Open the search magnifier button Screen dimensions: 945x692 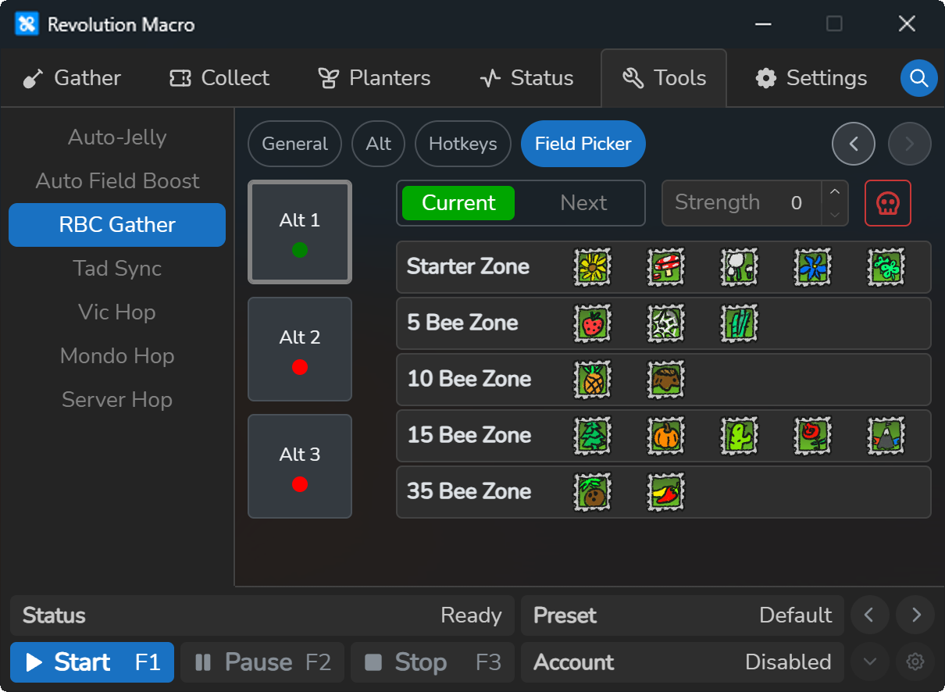point(919,78)
